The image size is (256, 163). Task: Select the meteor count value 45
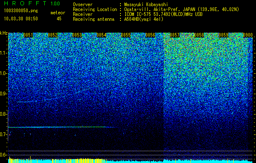click(x=59, y=19)
